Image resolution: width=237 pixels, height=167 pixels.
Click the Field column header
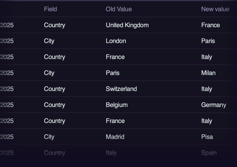tap(50, 9)
